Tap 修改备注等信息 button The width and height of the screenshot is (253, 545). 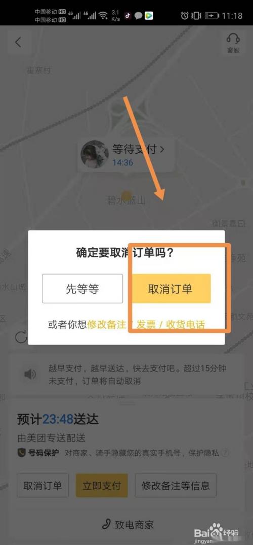coord(176,485)
